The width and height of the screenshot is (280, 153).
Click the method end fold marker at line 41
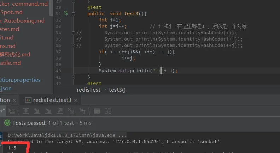[73, 77]
